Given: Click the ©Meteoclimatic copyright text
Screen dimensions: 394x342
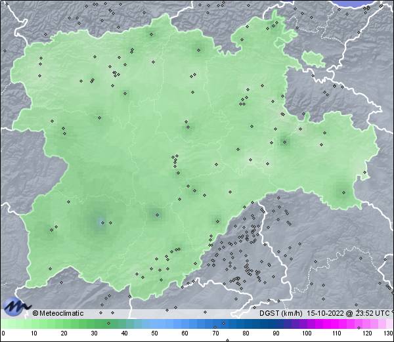Looking at the screenshot, I should pos(58,313).
